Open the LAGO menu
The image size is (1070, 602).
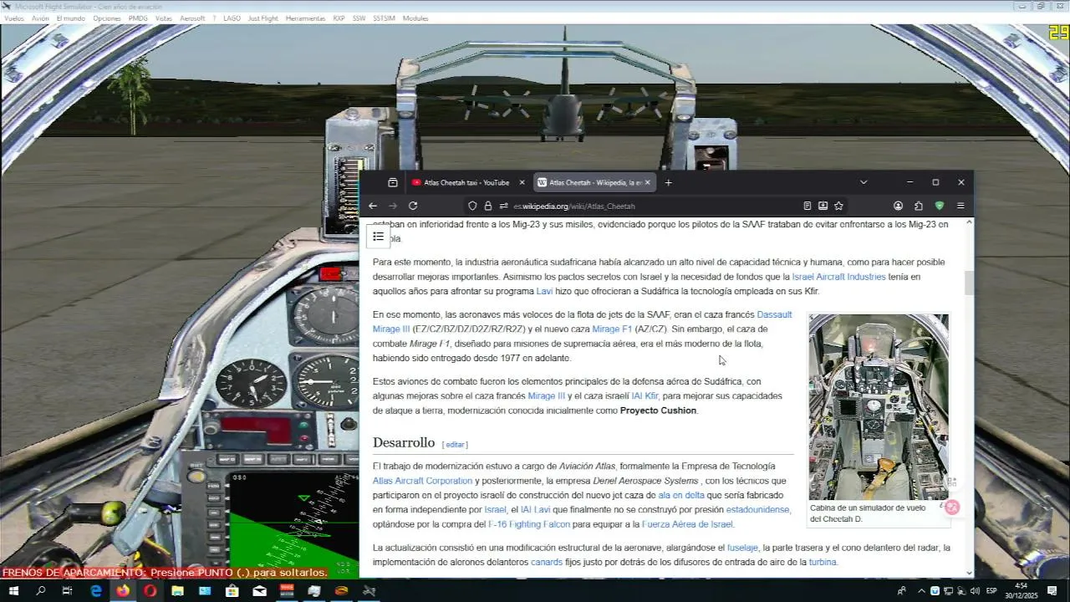click(232, 18)
